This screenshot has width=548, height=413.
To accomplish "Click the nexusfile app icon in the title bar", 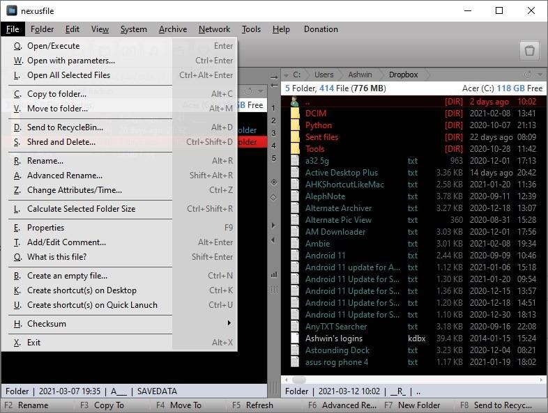I will coord(12,10).
